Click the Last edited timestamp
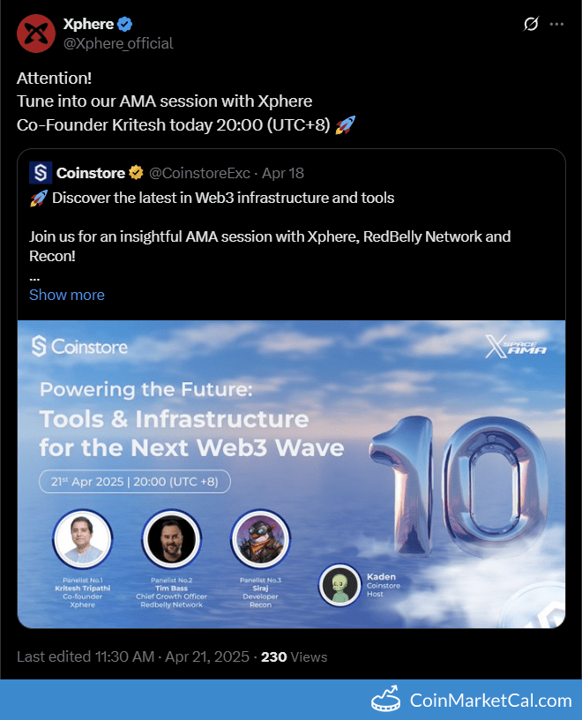Viewport: 582px width, 720px height. [134, 656]
